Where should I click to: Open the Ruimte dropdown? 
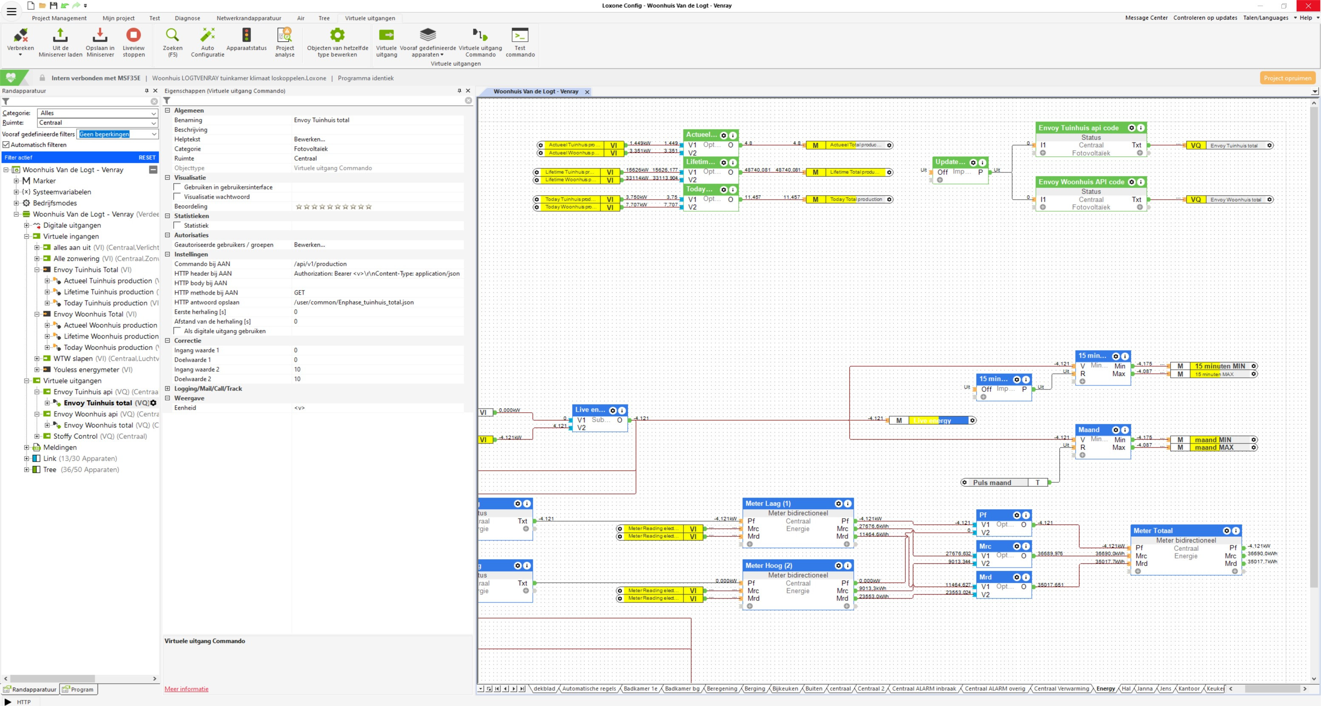(x=97, y=122)
